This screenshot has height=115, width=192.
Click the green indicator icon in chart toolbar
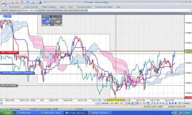click(x=129, y=103)
